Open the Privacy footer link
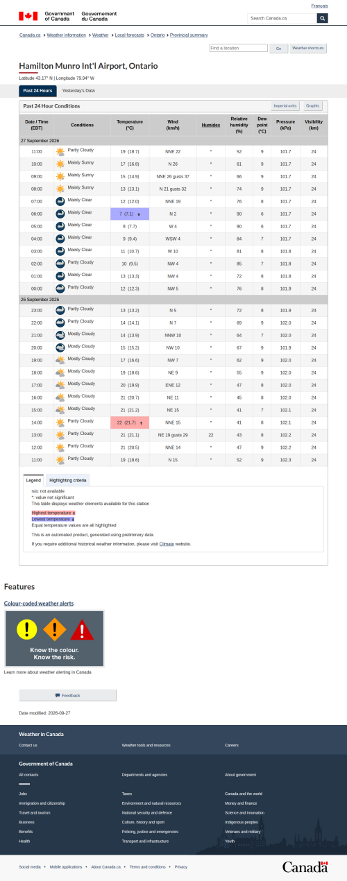This screenshot has width=347, height=881. pyautogui.click(x=180, y=866)
